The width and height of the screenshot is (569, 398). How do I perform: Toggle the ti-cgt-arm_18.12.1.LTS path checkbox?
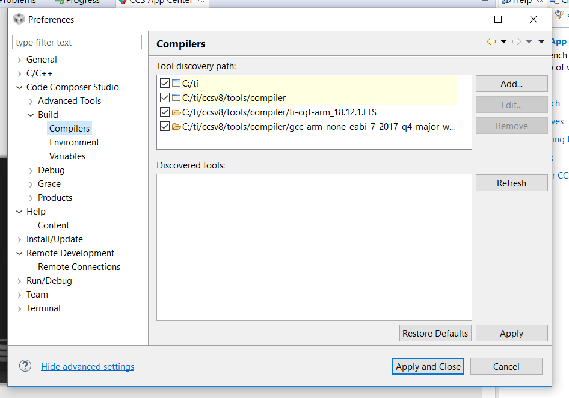165,112
